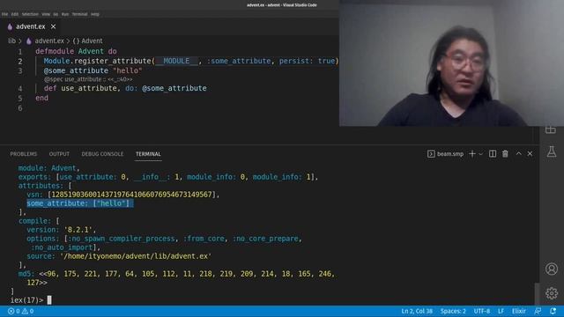Change encoding via UTF-8 status item

click(x=482, y=311)
